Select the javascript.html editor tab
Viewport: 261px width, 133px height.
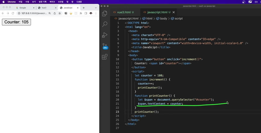point(157,12)
